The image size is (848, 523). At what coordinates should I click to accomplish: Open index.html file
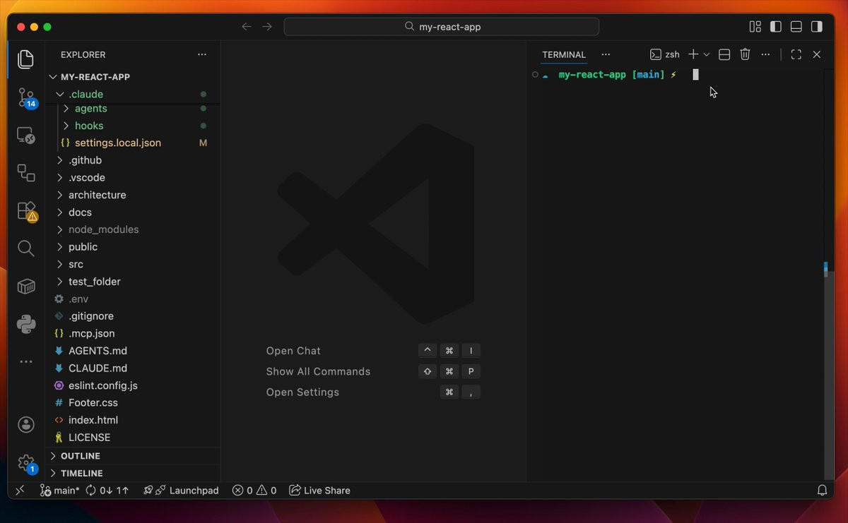tap(133, 420)
